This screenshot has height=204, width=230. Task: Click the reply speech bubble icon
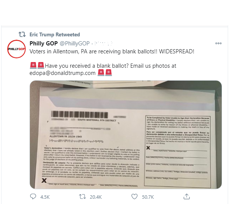pyautogui.click(x=33, y=196)
